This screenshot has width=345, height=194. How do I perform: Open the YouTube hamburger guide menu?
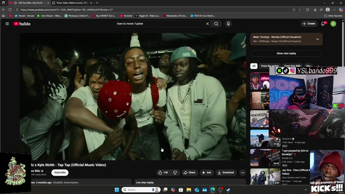point(7,24)
